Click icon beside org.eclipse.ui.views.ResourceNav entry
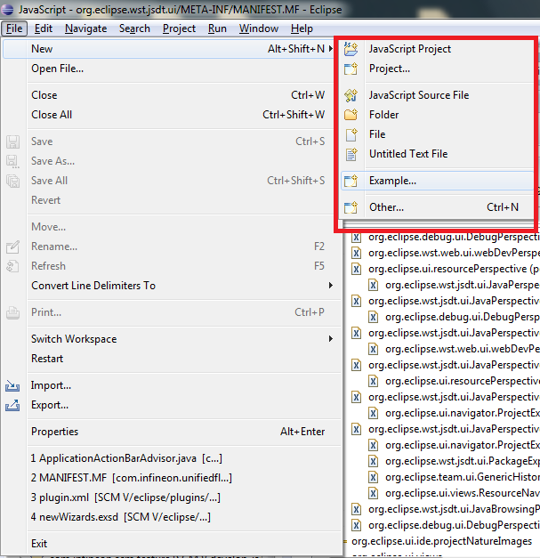Screen dimensions: 540x558 [373, 493]
